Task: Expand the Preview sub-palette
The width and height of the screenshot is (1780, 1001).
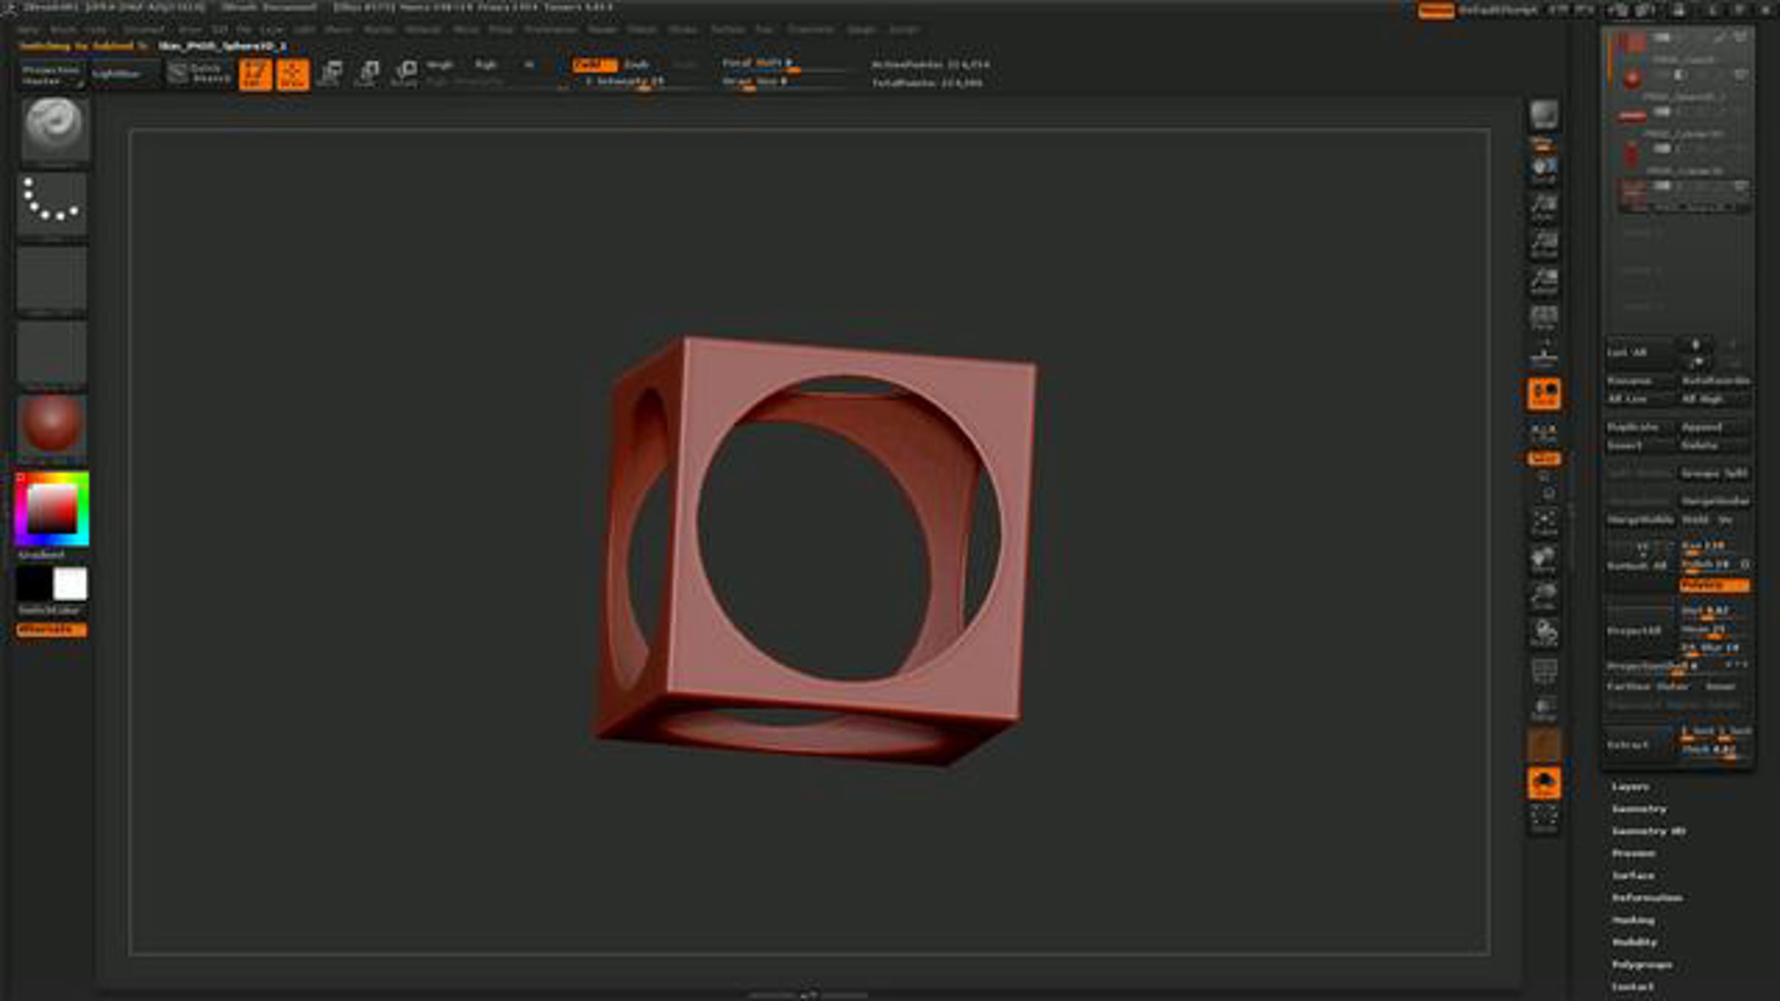Action: tap(1633, 853)
